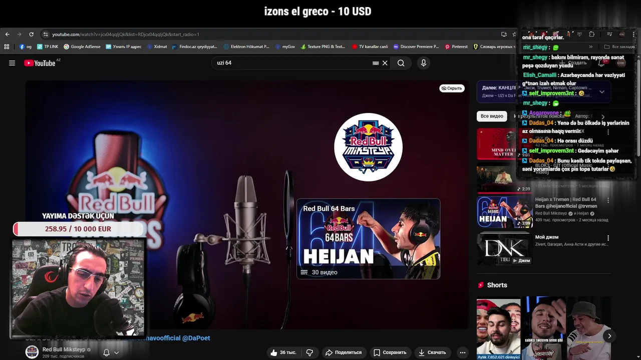Expand the notification options chevron beside the bell
The height and width of the screenshot is (360, 641).
click(x=117, y=352)
